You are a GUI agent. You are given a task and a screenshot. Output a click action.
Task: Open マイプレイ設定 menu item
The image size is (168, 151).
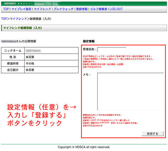tap(21, 9)
